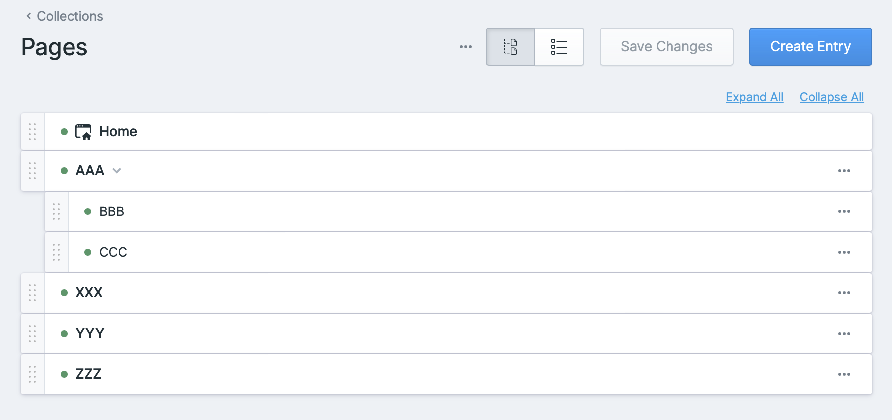Grab the drag handle beside the ZZZ entry
The image size is (892, 420).
point(33,374)
